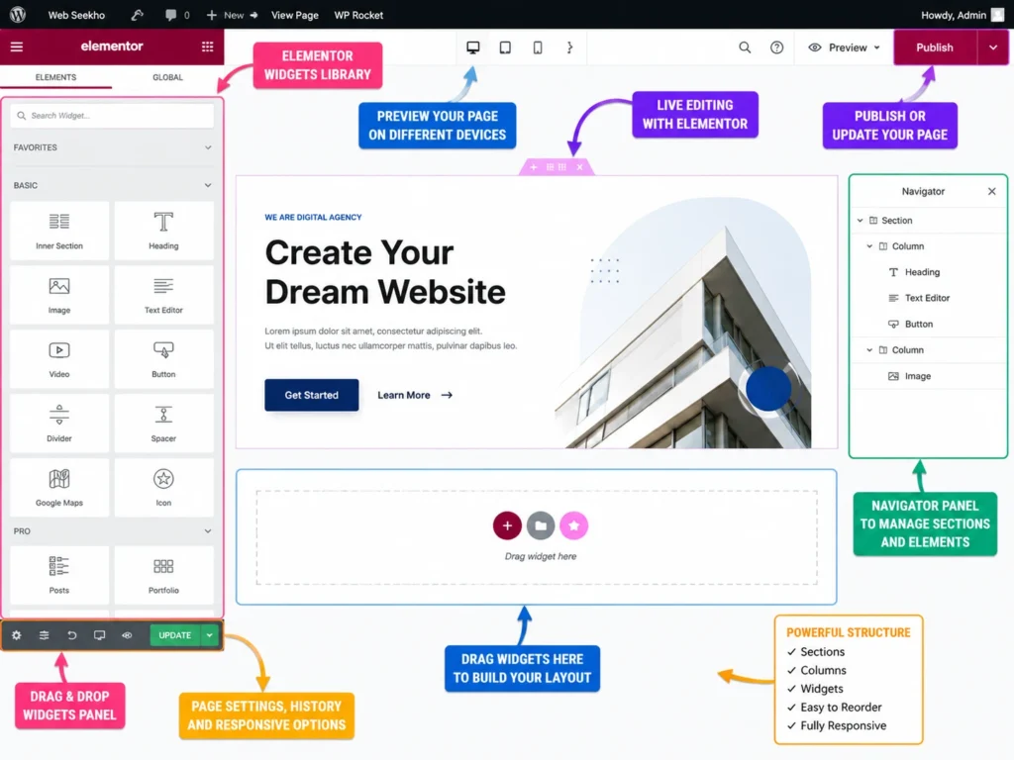1014x760 pixels.
Task: Select the Image widget
Action: [59, 295]
